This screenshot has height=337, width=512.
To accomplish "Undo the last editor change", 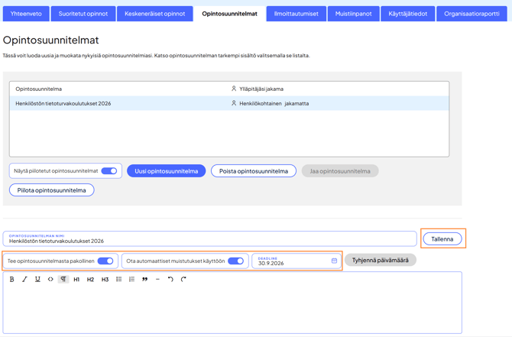I will coord(170,280).
